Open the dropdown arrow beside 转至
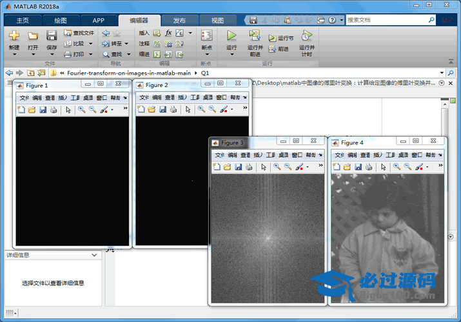461x322 pixels. [x=126, y=44]
